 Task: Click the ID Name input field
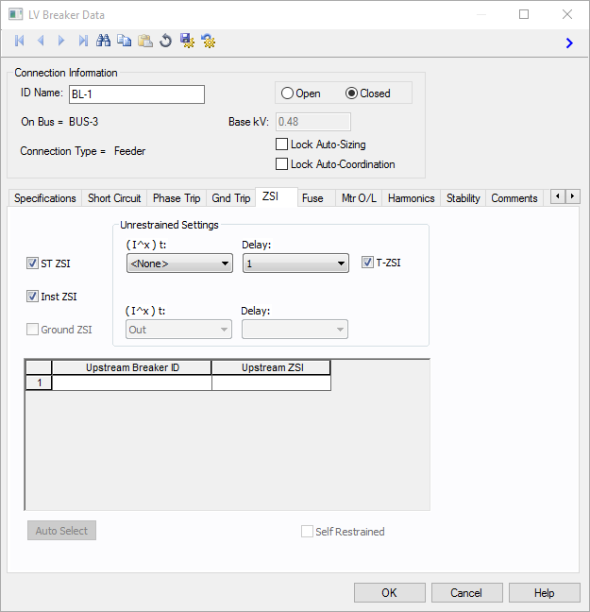pos(137,94)
